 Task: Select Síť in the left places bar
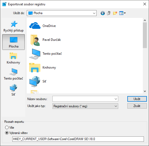click(x=13, y=90)
